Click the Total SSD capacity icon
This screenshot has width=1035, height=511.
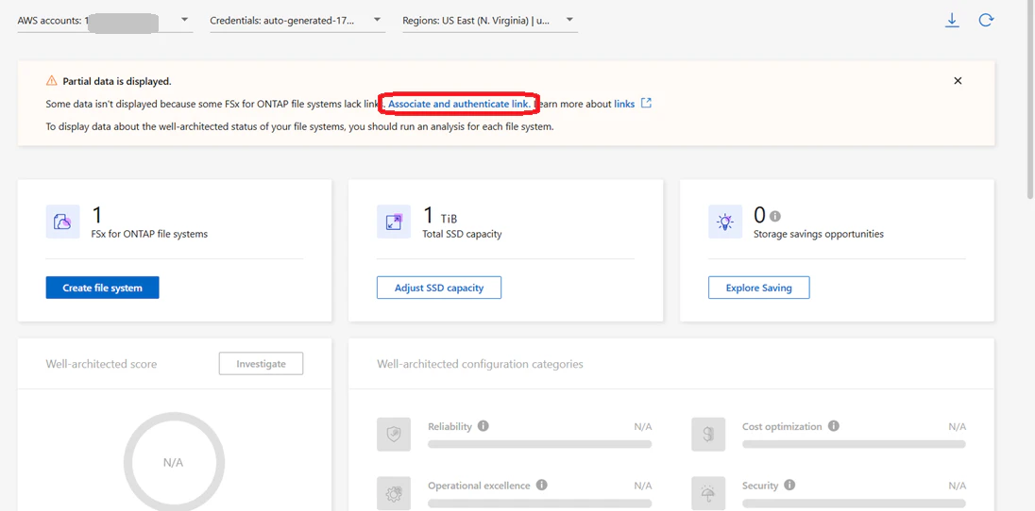coord(394,222)
